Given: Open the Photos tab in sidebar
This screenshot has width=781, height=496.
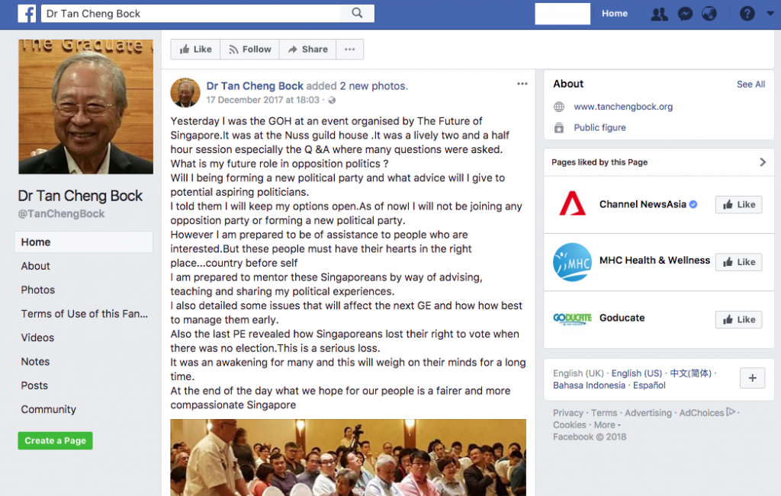Looking at the screenshot, I should pyautogui.click(x=38, y=290).
